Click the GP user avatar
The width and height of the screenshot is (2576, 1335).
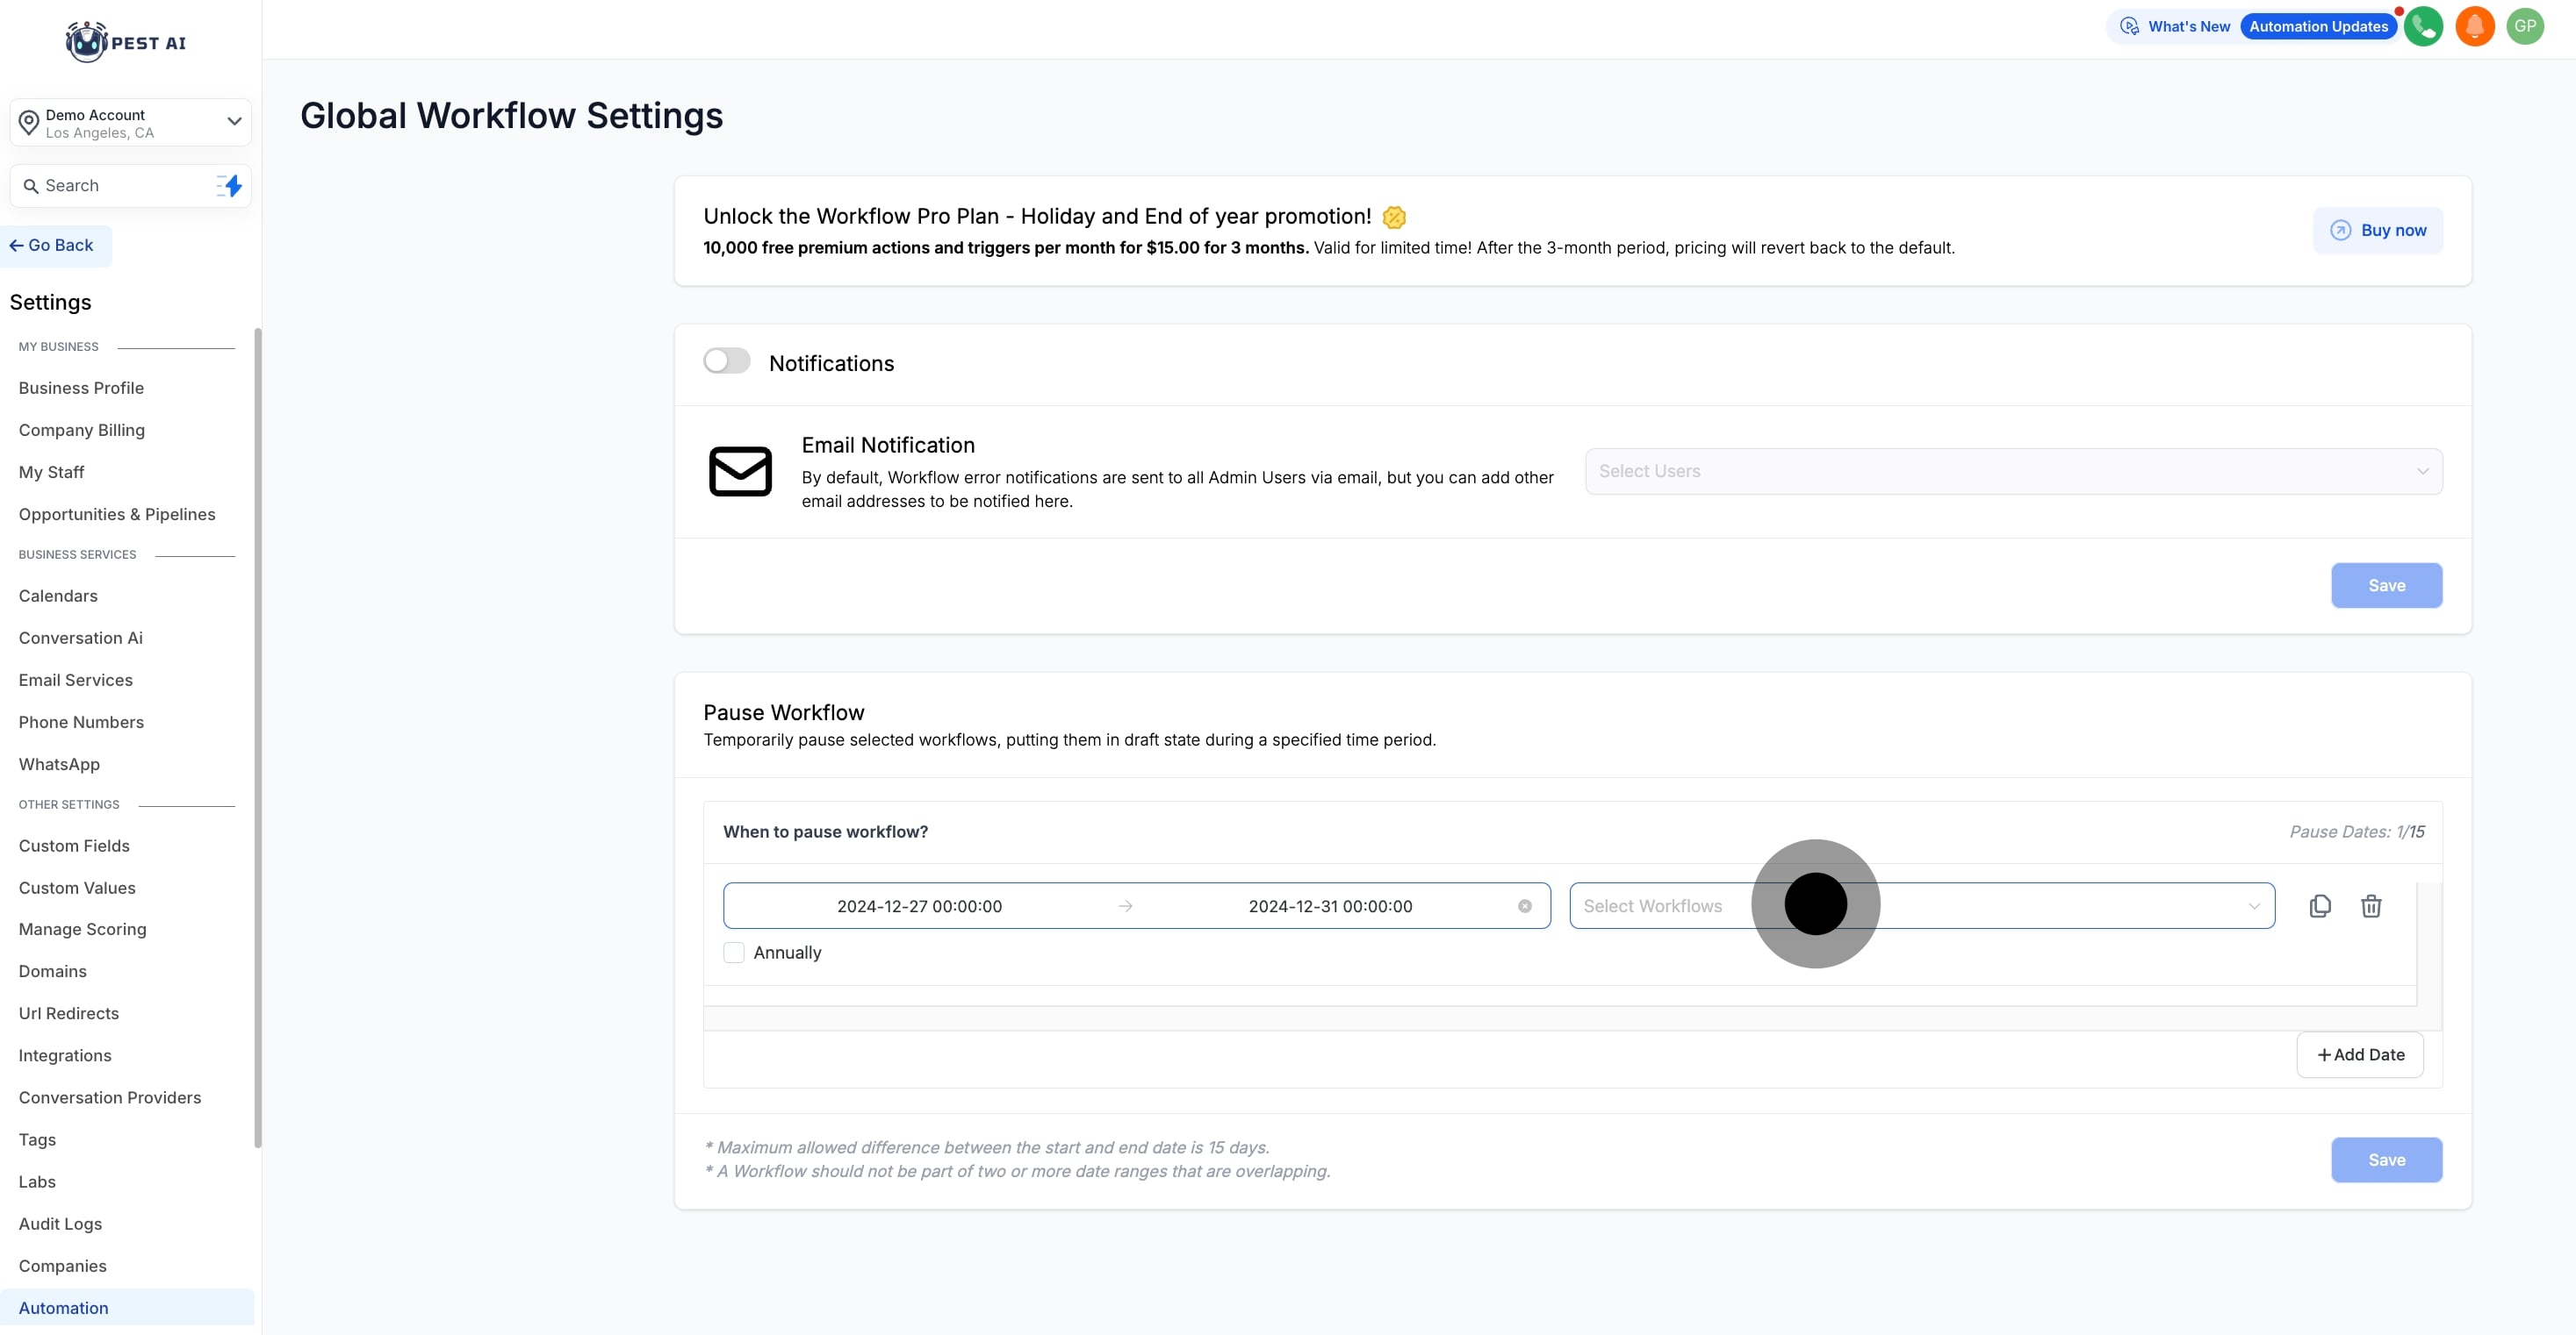coord(2525,27)
